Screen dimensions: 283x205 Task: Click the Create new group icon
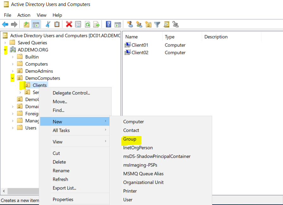139,24
